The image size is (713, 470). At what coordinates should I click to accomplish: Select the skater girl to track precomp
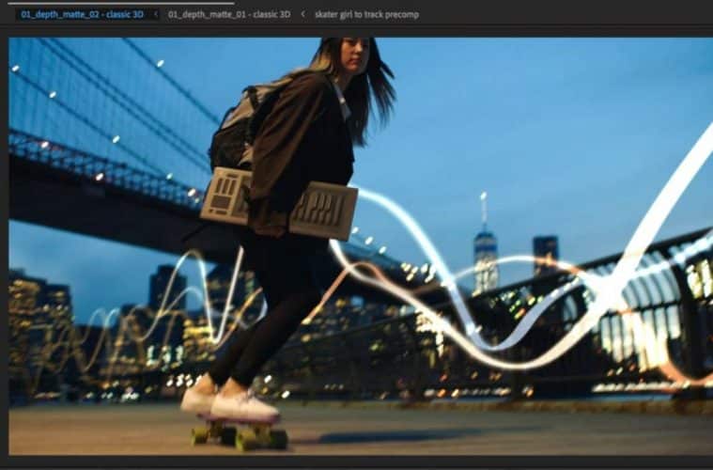click(x=366, y=15)
